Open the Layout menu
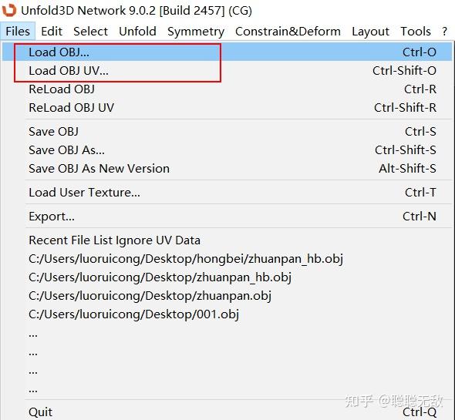Image resolution: width=455 pixels, height=420 pixels. (x=371, y=32)
